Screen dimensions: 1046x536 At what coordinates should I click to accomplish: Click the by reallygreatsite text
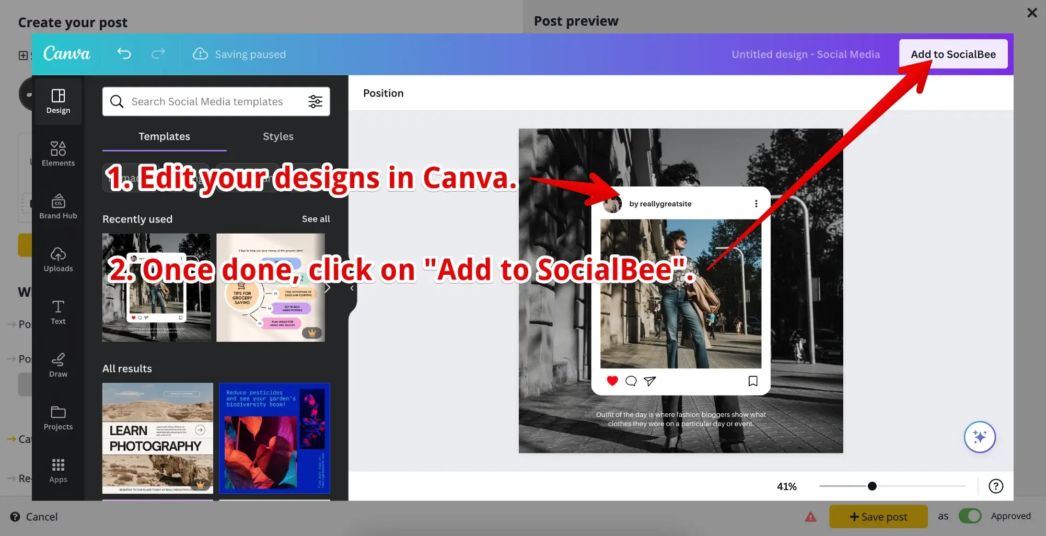pyautogui.click(x=660, y=204)
